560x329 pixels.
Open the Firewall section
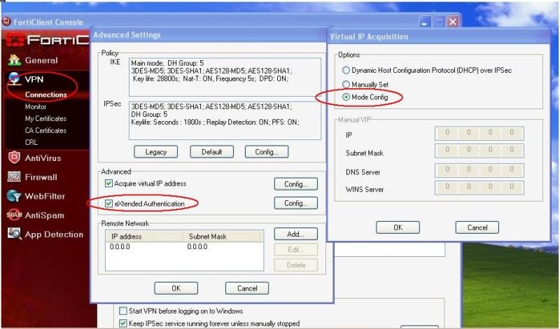click(x=41, y=177)
